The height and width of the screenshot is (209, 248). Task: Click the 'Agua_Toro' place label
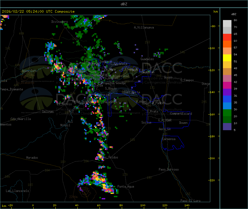[x=29, y=71]
